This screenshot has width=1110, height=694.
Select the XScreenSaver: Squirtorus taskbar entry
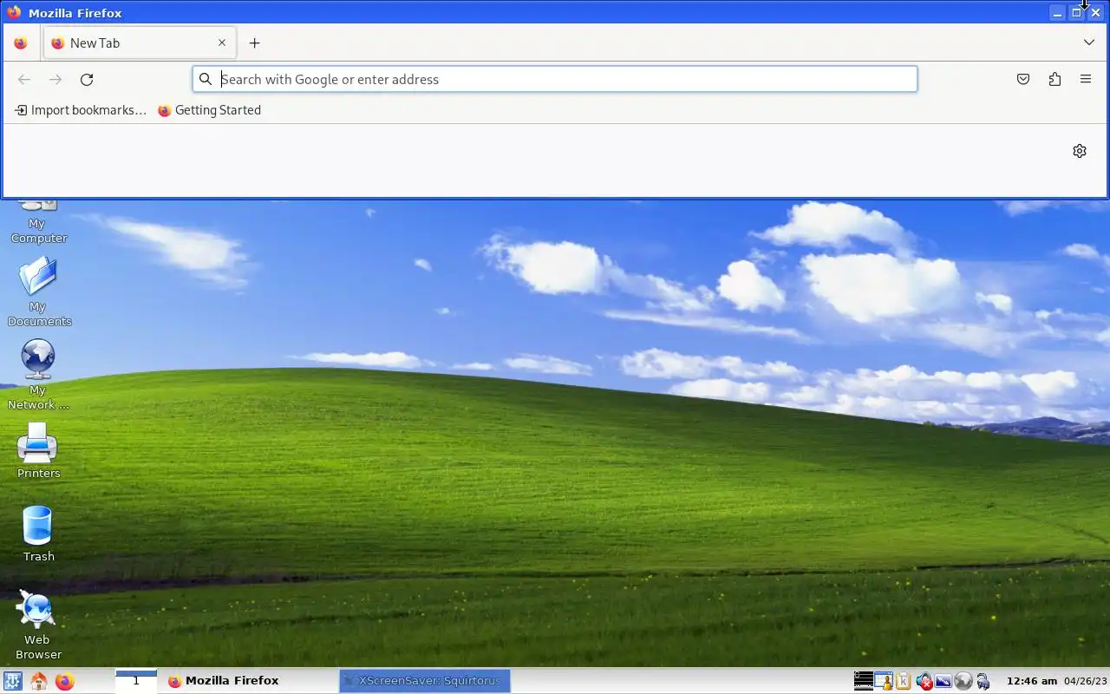pyautogui.click(x=425, y=681)
